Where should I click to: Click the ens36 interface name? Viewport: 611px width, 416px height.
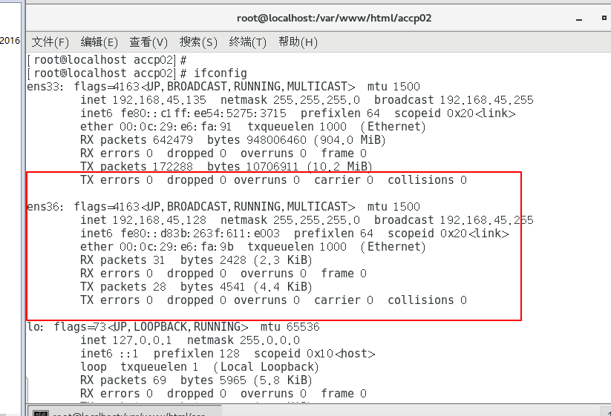[x=45, y=207]
